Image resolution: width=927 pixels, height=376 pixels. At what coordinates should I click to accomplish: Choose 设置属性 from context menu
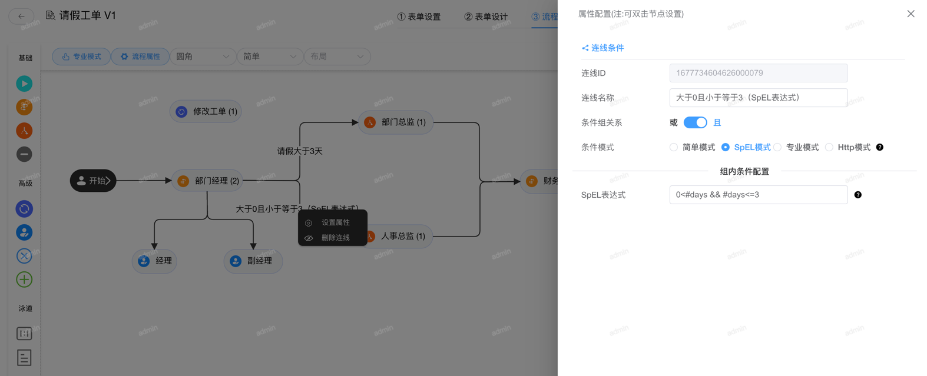335,222
